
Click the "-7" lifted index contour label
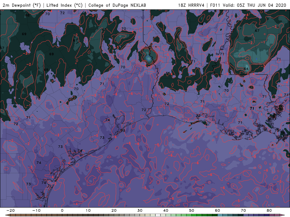pyautogui.click(x=202, y=188)
